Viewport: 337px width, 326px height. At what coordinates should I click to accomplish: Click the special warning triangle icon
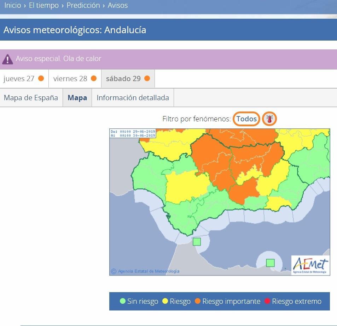[x=8, y=58]
